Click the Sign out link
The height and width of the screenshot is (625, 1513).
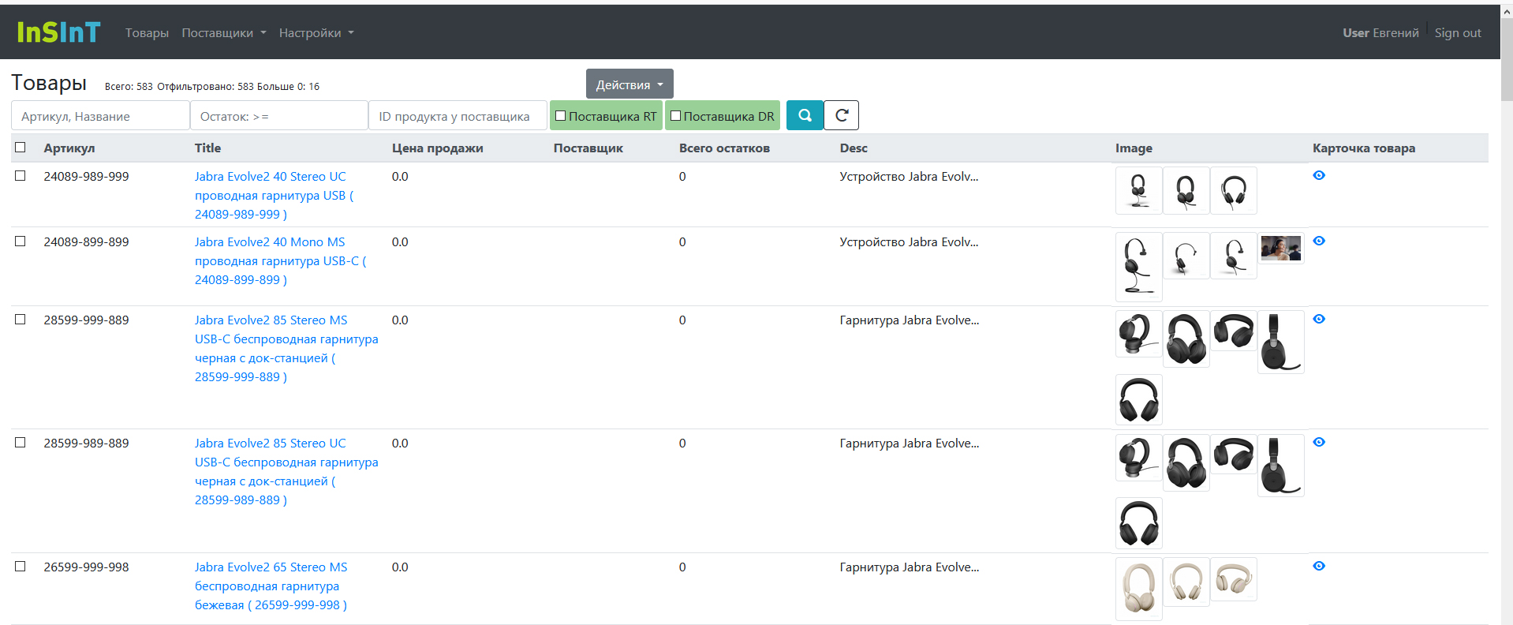pos(1457,33)
